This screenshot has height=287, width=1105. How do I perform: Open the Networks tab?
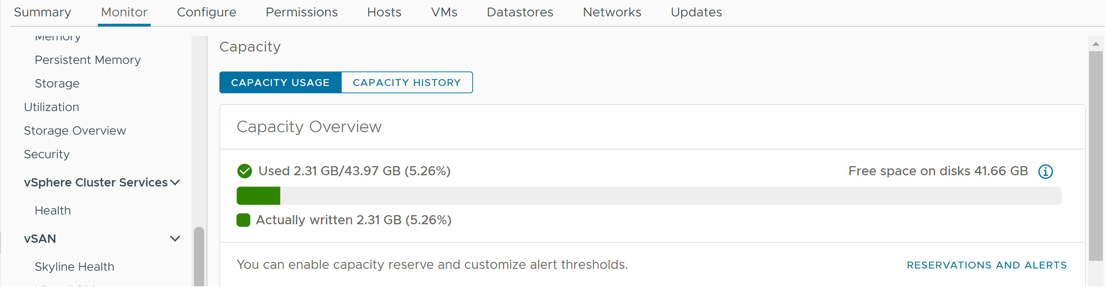[612, 12]
